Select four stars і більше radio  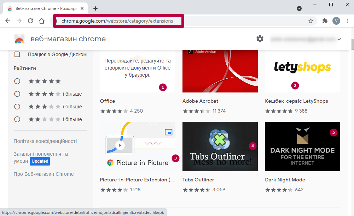click(x=17, y=94)
